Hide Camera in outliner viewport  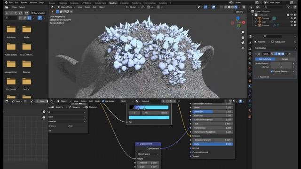(292, 18)
